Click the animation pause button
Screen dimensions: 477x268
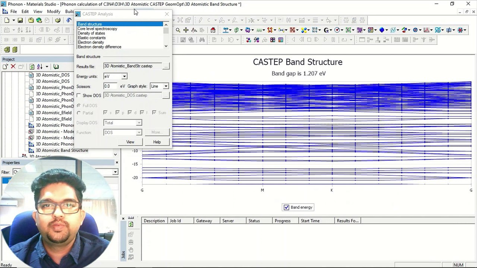coord(333,40)
